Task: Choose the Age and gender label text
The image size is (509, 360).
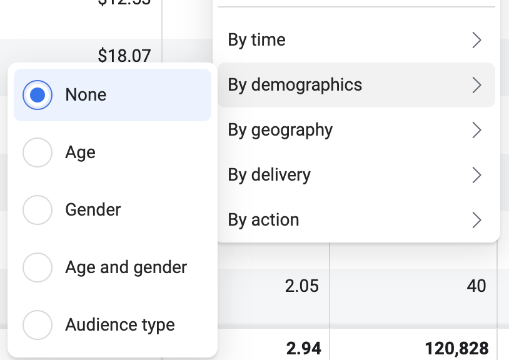Action: point(126,268)
